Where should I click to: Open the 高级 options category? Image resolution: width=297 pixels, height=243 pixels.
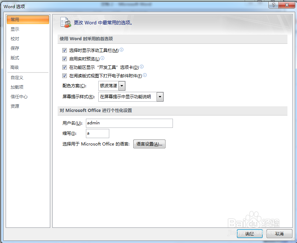(x=28, y=67)
